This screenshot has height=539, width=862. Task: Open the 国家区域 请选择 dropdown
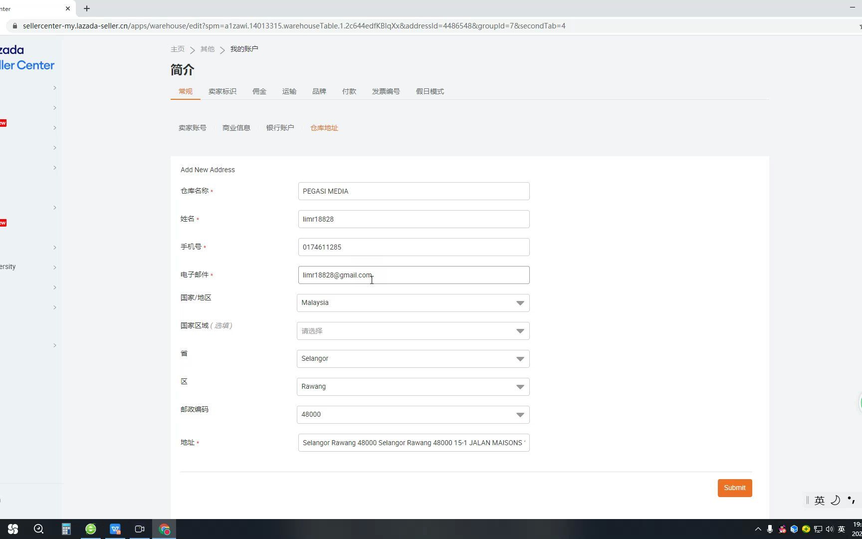[413, 331]
